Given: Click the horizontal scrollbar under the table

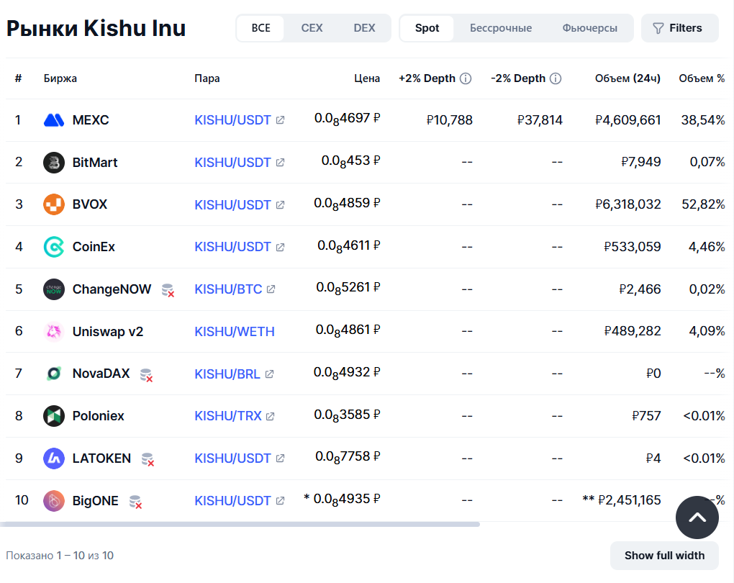Looking at the screenshot, I should point(240,524).
